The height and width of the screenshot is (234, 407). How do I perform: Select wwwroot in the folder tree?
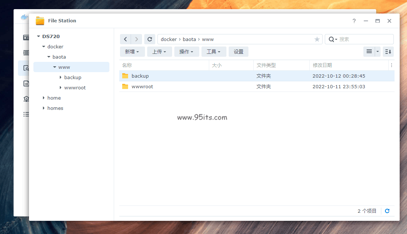click(75, 88)
